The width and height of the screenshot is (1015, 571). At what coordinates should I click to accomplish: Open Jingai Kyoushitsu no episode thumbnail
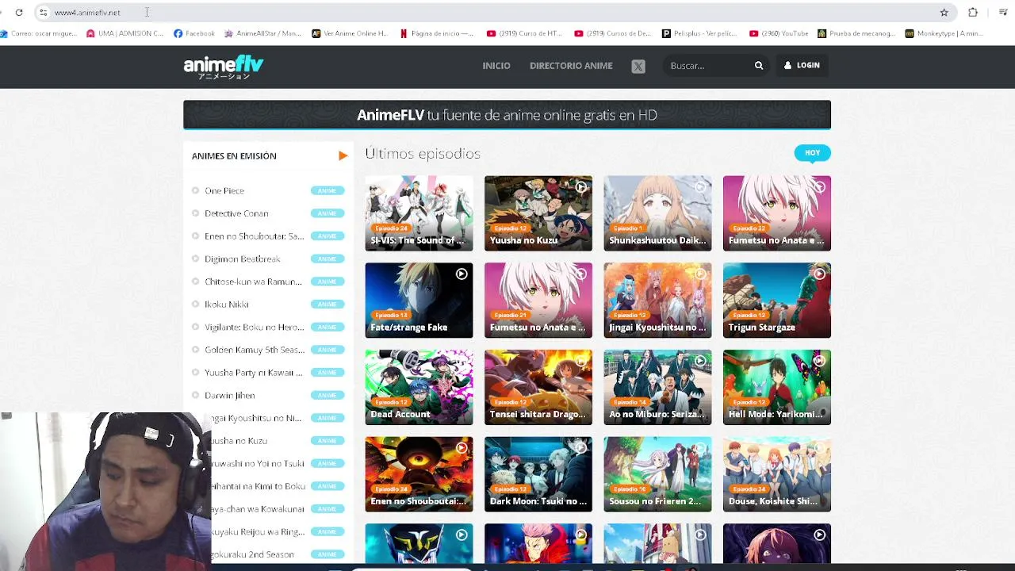(657, 301)
